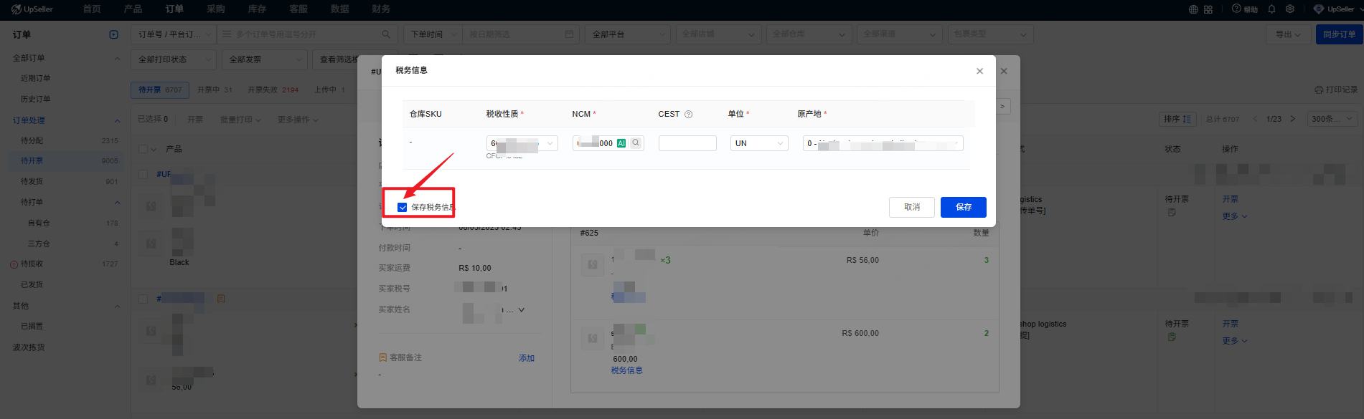Uncheck the 保存税务信息 checkbox
Screen dimensions: 1364x419
point(403,208)
